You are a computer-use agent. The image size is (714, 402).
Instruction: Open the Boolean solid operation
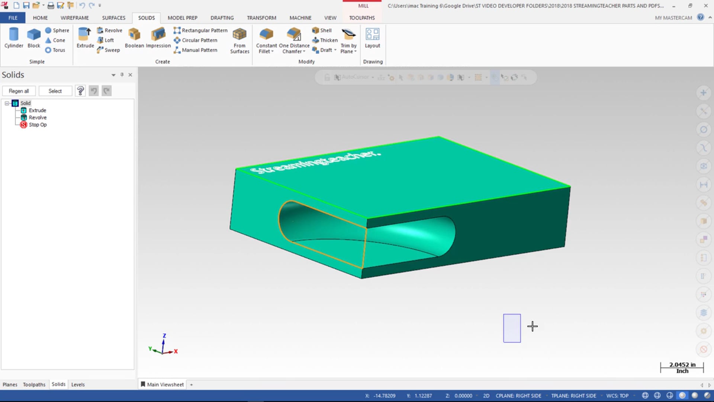(134, 38)
